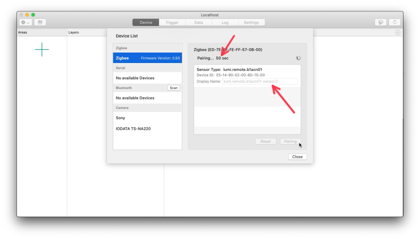Click the Sensor Type lumi.remote.b1acn01 text
The image size is (420, 239).
(x=229, y=69)
